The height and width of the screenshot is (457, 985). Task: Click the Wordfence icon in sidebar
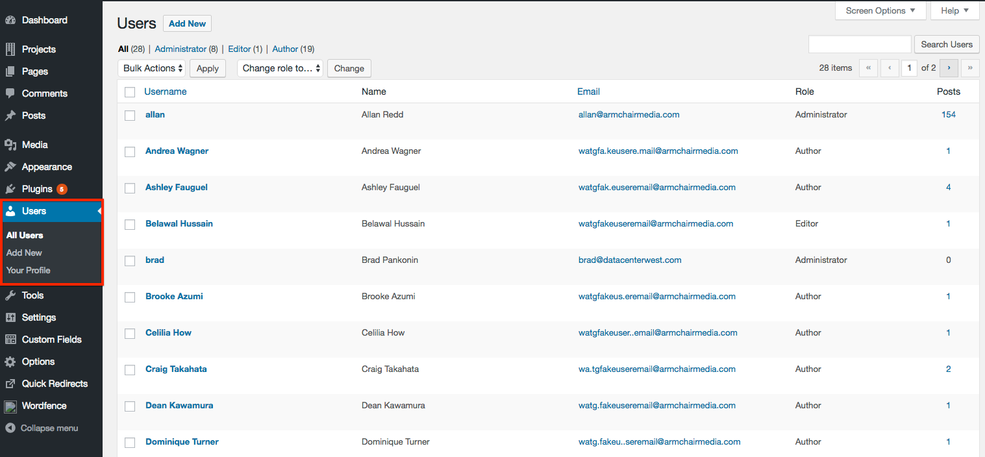[x=10, y=406]
